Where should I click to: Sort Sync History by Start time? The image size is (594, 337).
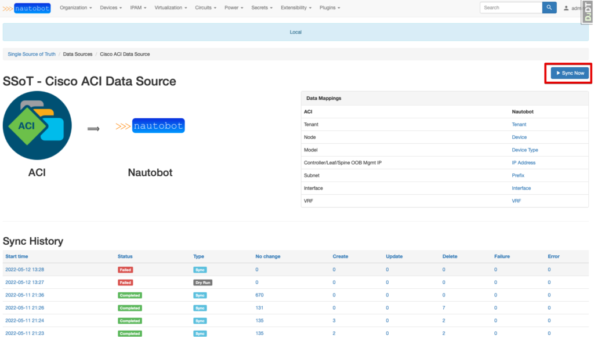tap(17, 256)
